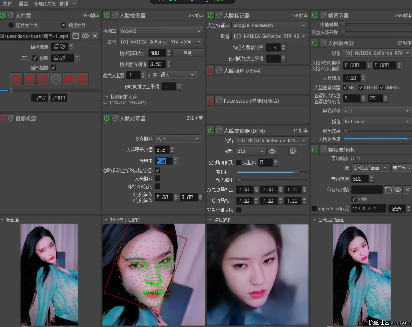Select 图片文件夹 radio option
Viewport: 412px width, 327px height.
coord(11,25)
